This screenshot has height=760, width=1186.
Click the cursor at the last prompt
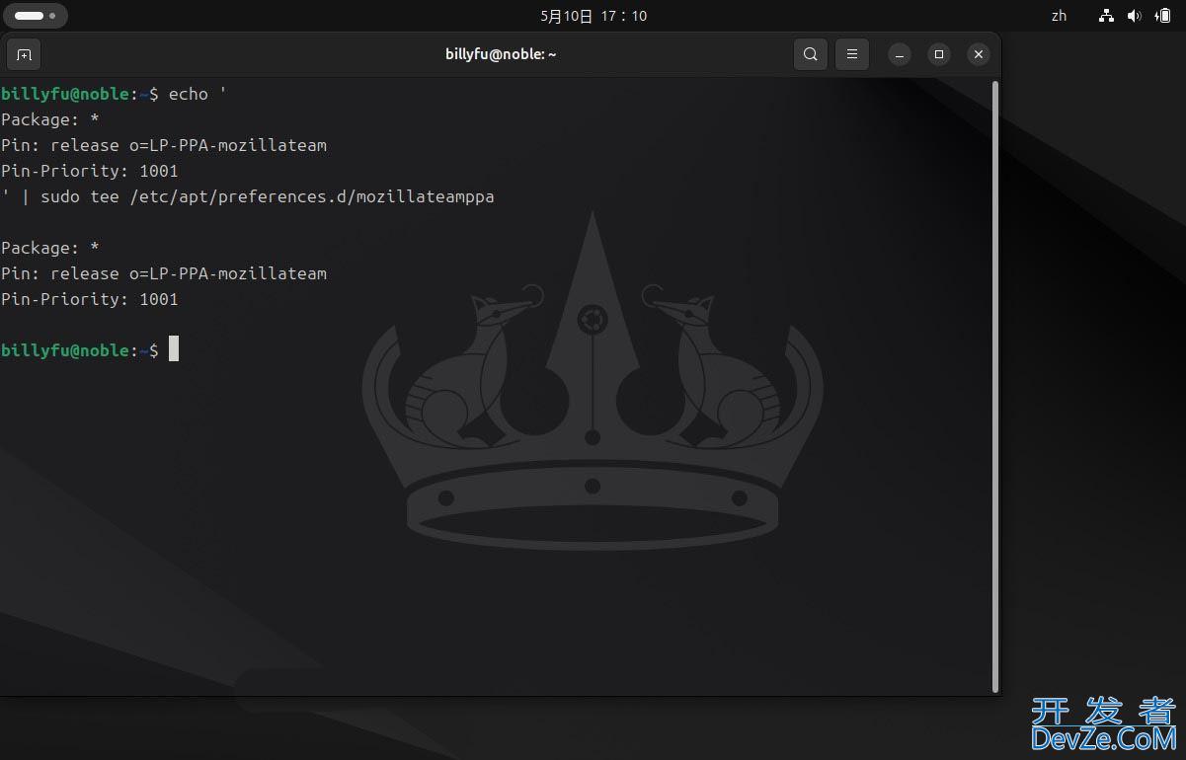[x=174, y=348]
